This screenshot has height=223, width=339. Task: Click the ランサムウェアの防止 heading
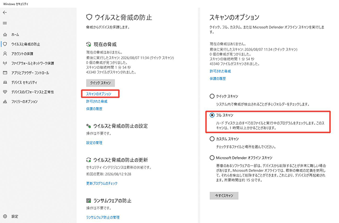[x=112, y=201]
